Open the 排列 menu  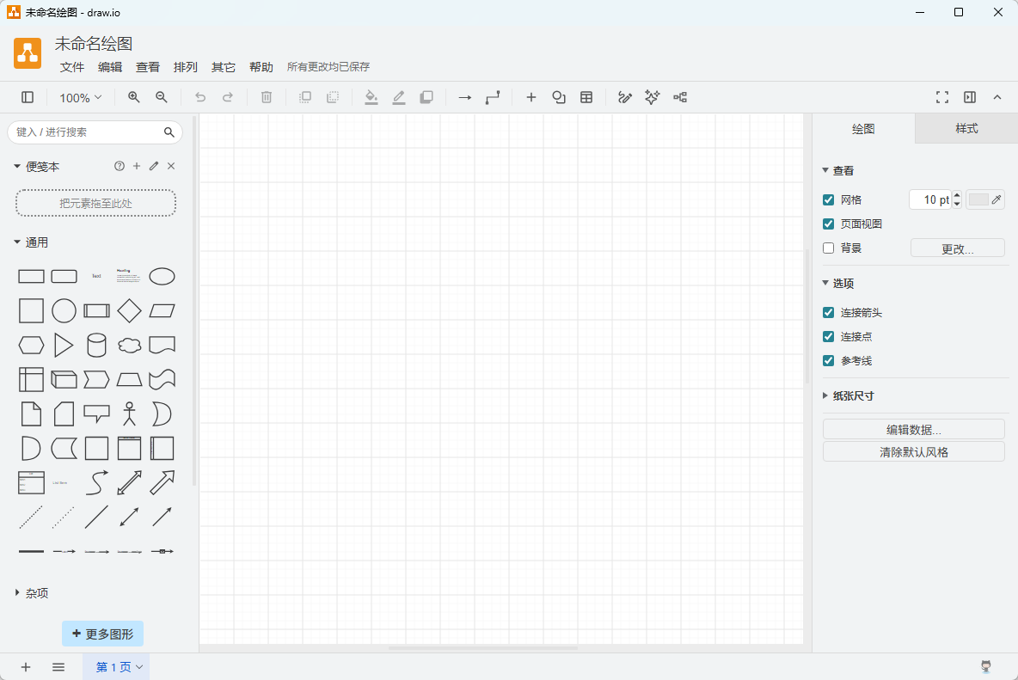185,67
